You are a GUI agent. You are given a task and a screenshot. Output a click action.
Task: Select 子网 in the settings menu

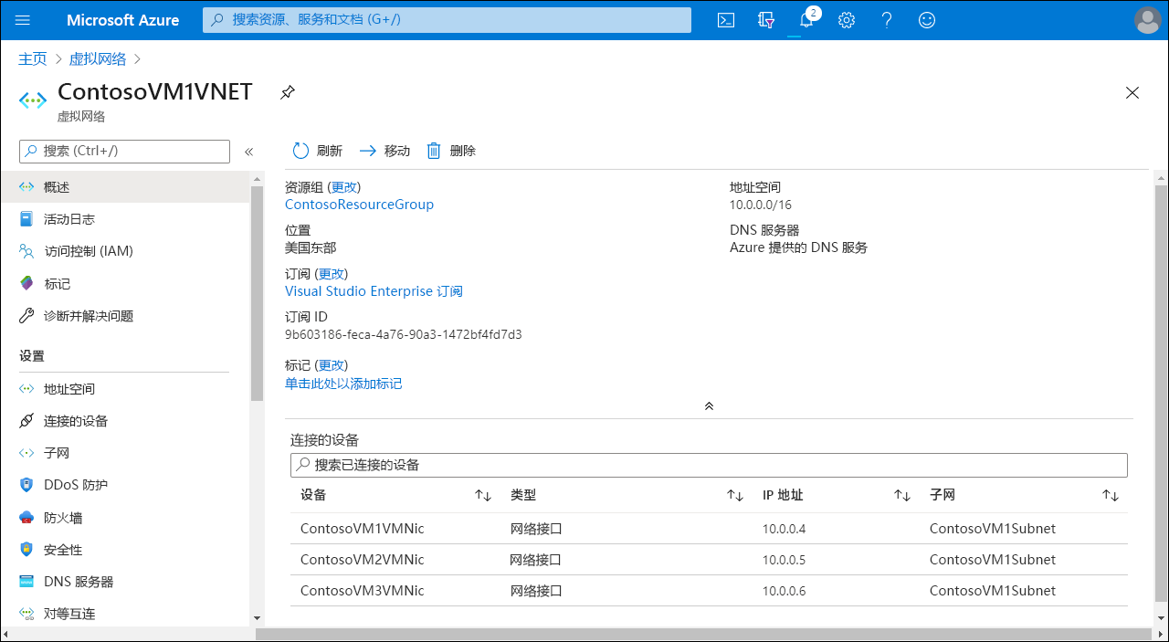57,452
